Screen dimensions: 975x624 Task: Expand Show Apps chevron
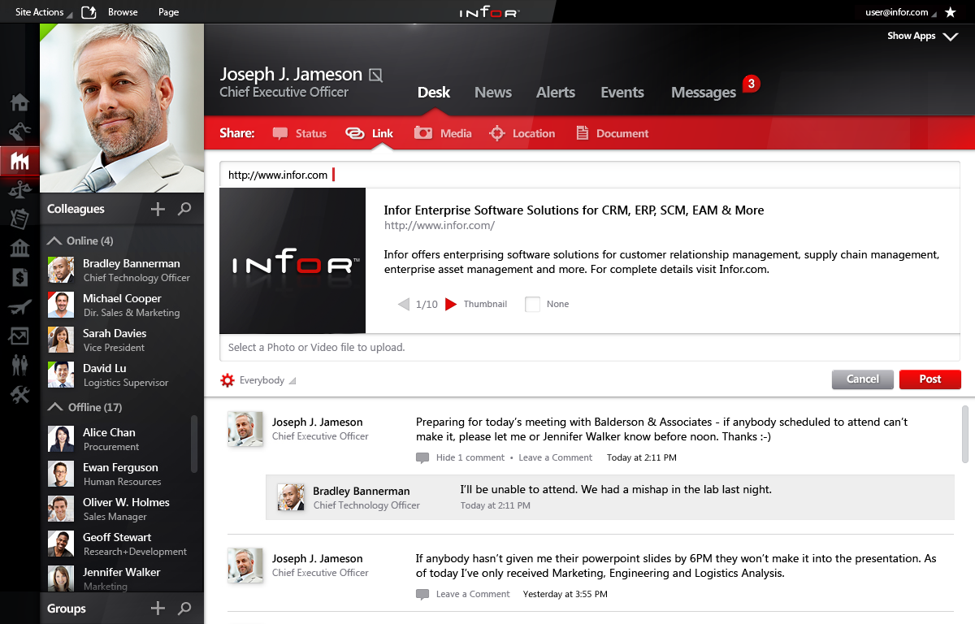coord(951,37)
